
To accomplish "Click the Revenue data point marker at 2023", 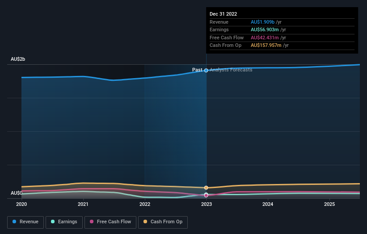I will (x=206, y=71).
